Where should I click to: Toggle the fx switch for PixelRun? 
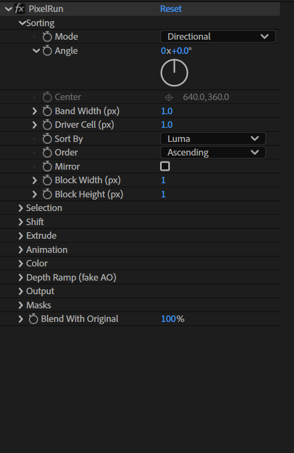[19, 9]
